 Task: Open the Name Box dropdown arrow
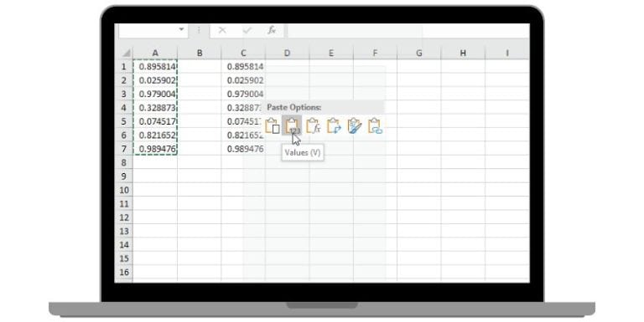tap(181, 30)
